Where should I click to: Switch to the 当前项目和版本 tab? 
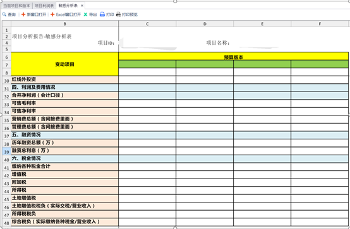[16, 6]
